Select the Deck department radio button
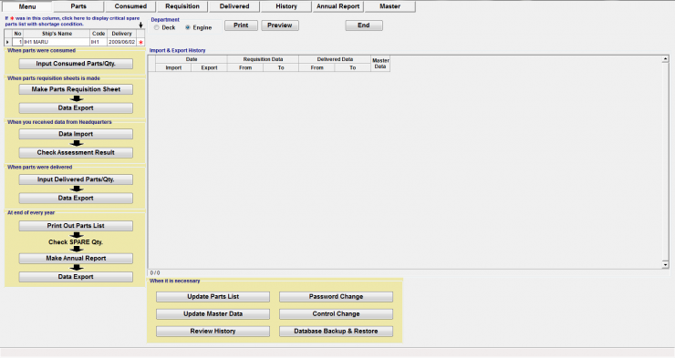The width and height of the screenshot is (675, 358). coord(157,27)
